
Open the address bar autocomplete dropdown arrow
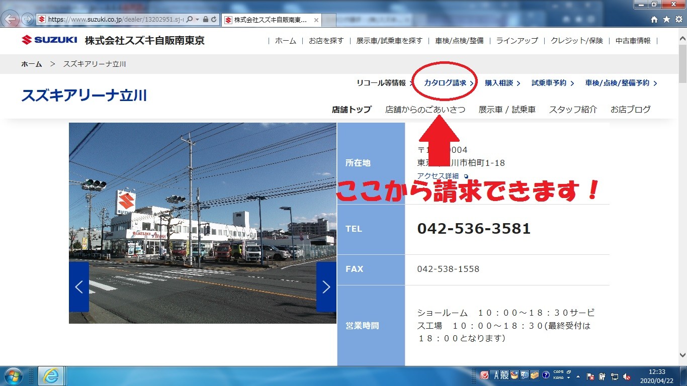(x=197, y=20)
